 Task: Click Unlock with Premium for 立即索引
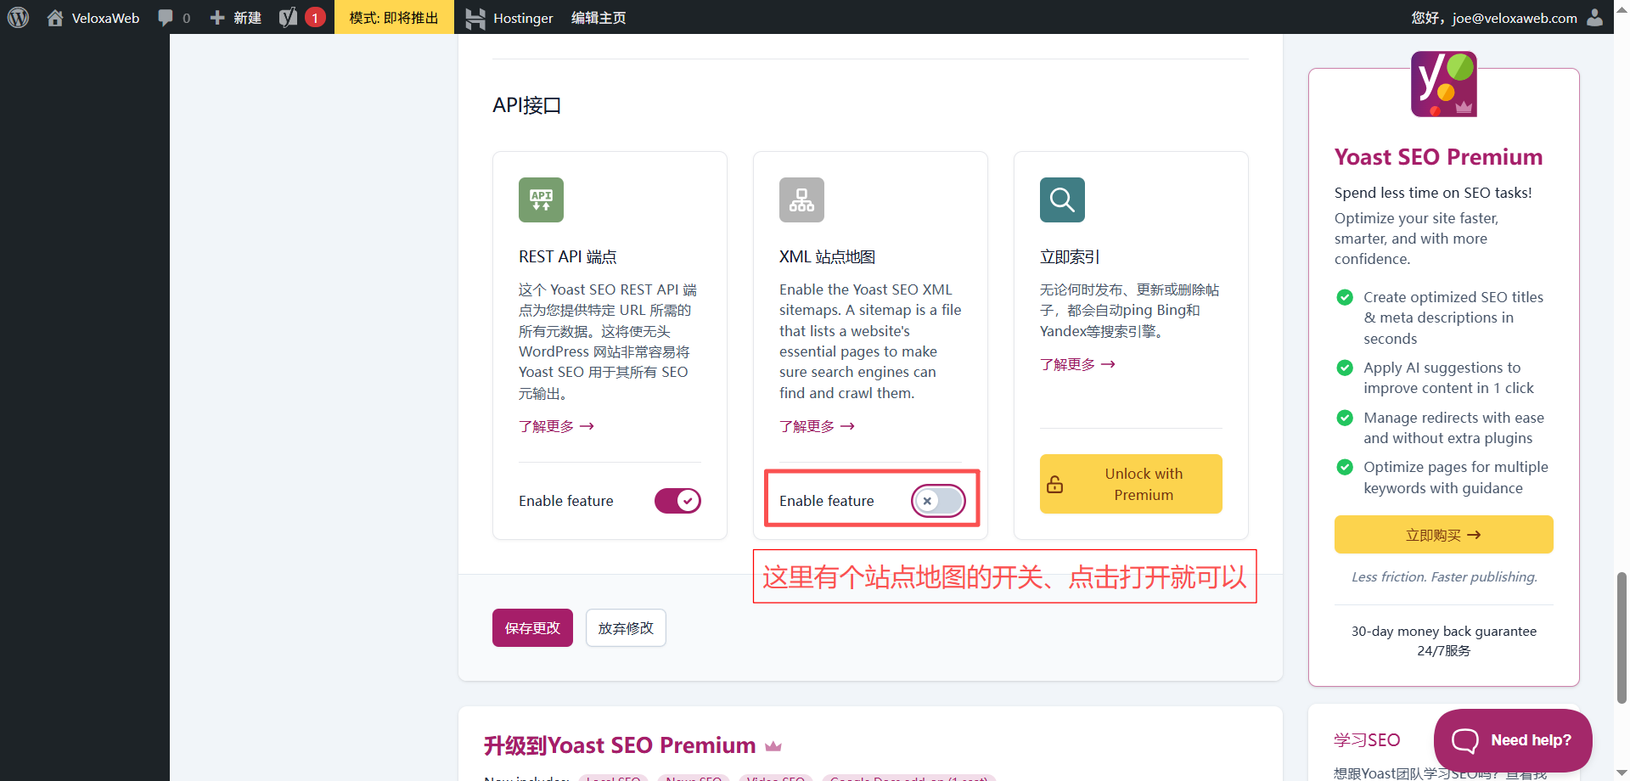1130,484
